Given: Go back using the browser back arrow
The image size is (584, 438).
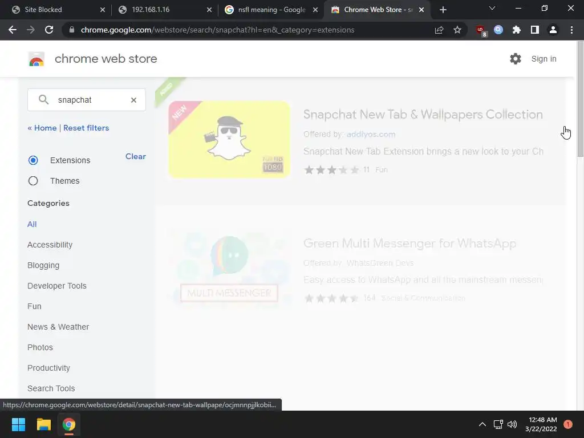Looking at the screenshot, I should coord(13,30).
